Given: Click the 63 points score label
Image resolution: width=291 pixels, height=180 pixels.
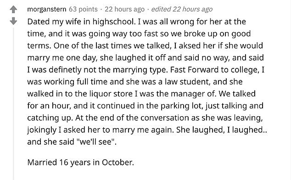Looking at the screenshot, I should tap(83, 9).
